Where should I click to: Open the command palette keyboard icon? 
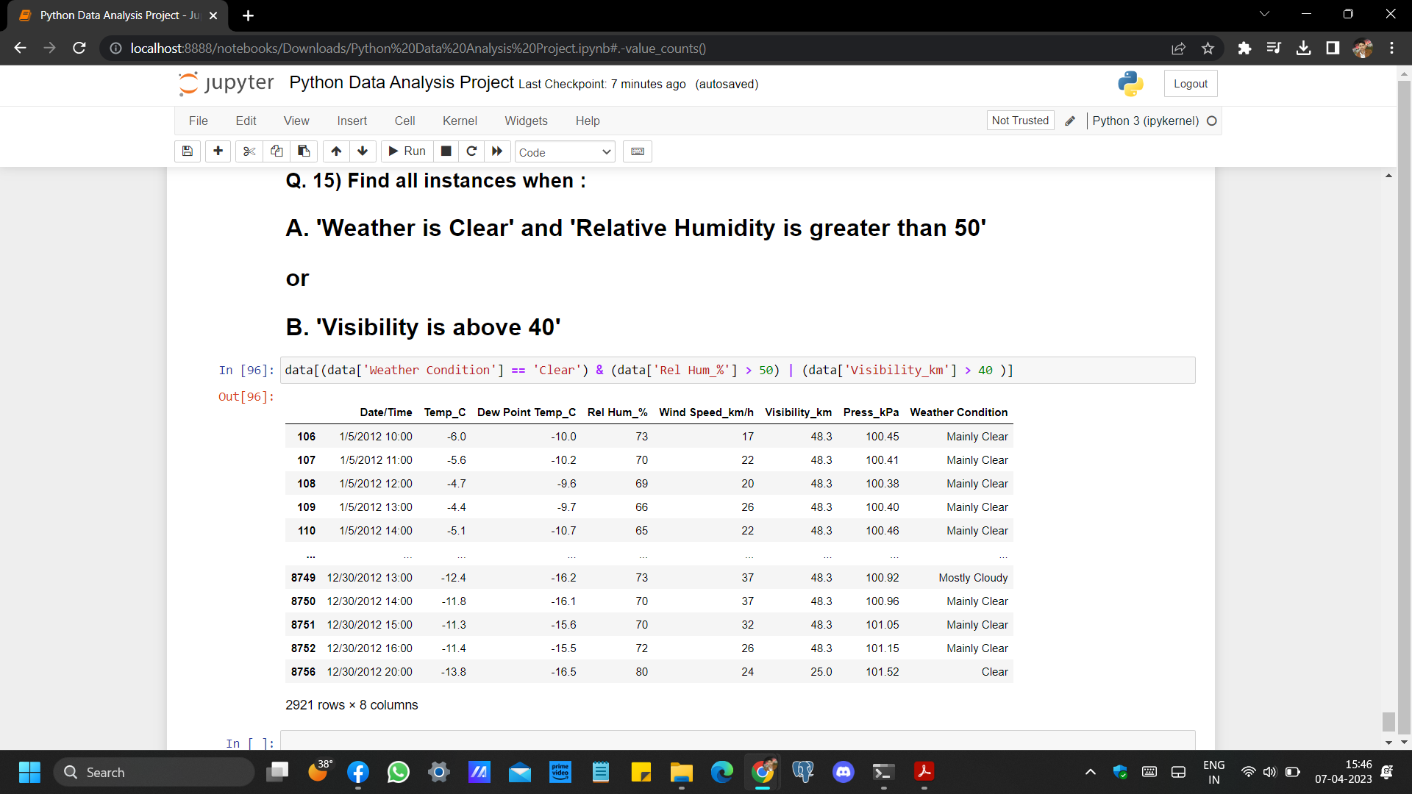tap(638, 151)
